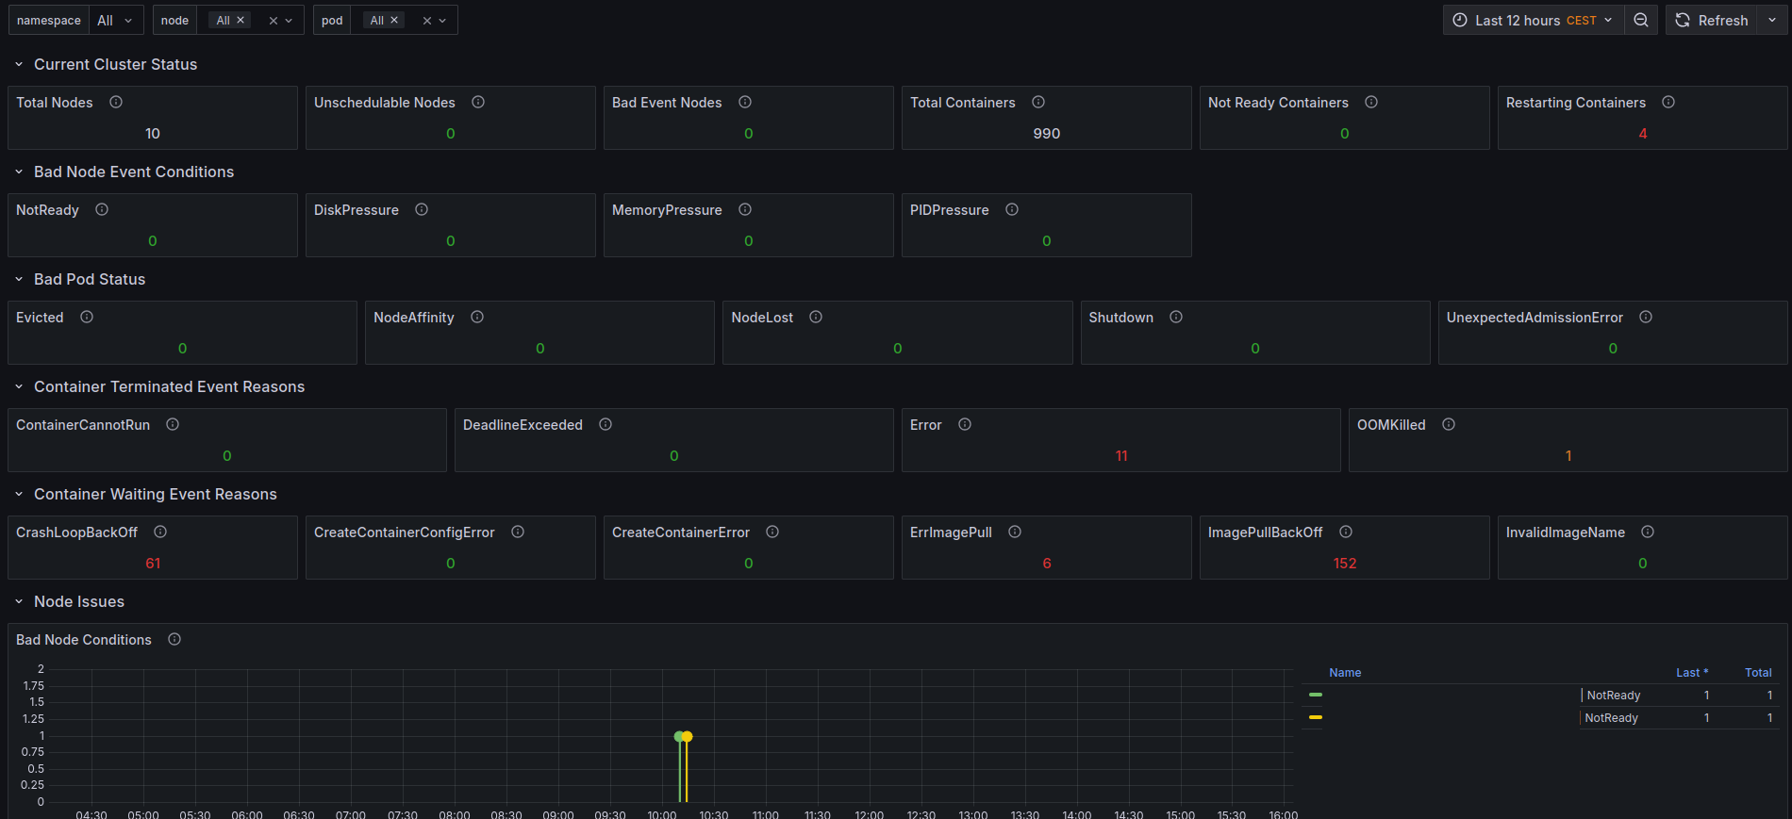Image resolution: width=1792 pixels, height=819 pixels.
Task: Toggle the green NotReady legend series
Action: click(1613, 696)
